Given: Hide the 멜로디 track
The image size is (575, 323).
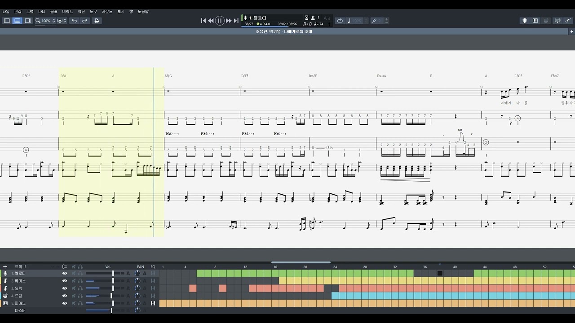Looking at the screenshot, I should coord(65,273).
